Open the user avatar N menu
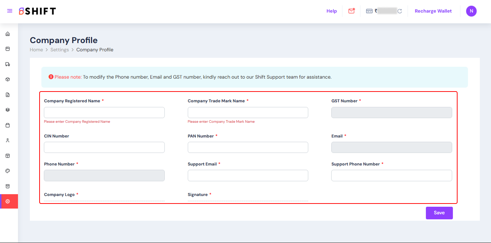The height and width of the screenshot is (243, 491). point(471,11)
